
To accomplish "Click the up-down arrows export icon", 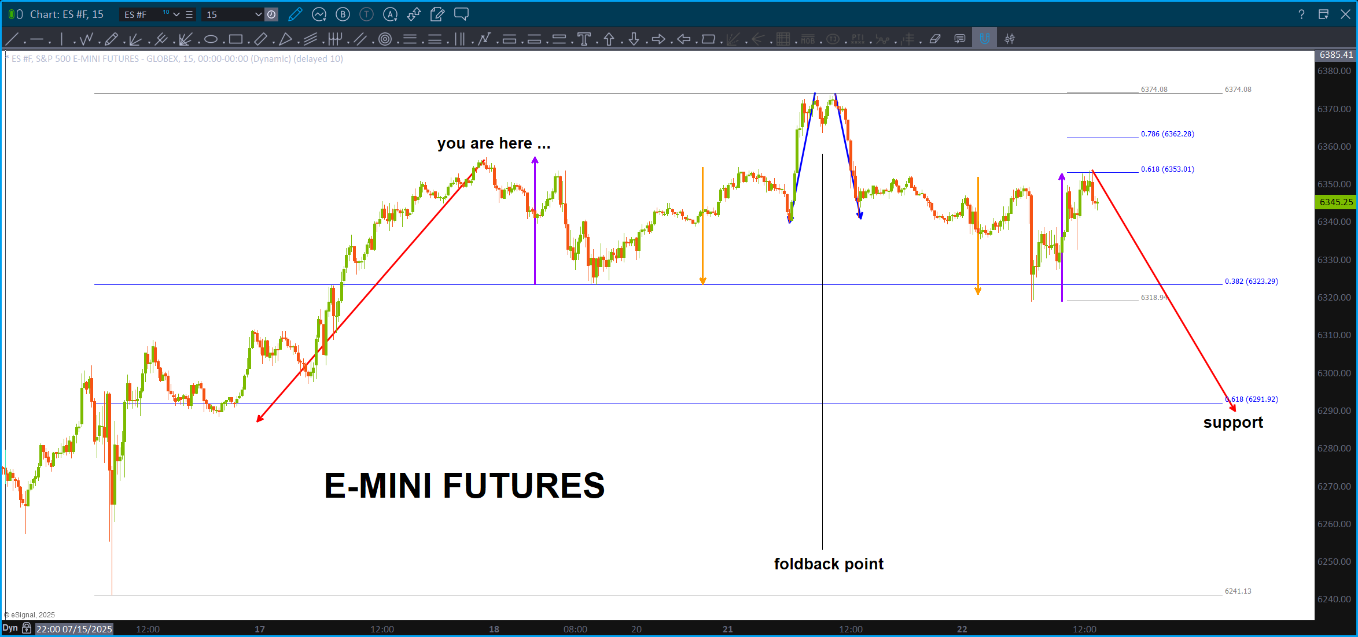I will tap(414, 14).
